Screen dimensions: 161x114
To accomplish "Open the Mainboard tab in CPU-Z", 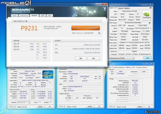I will point(122,67).
